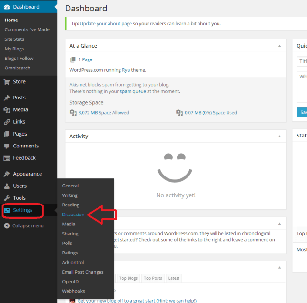Click the Comments speech bubble icon
The width and height of the screenshot is (307, 303).
(x=7, y=146)
